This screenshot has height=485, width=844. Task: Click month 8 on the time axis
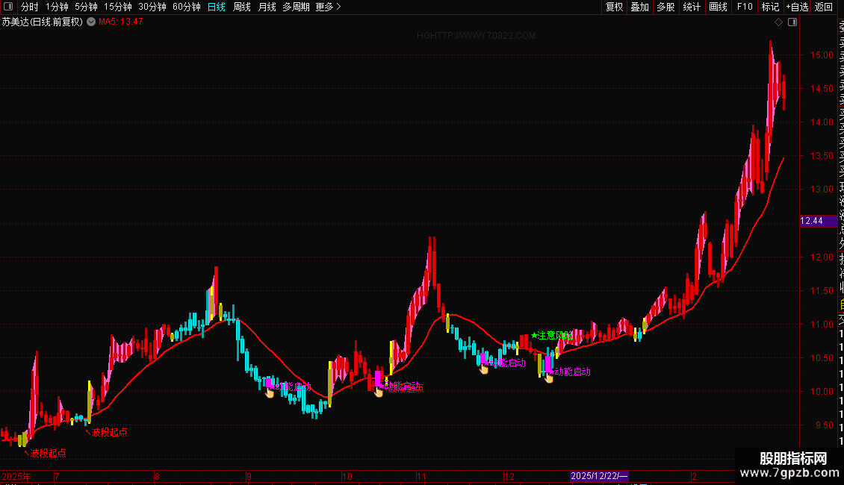tap(157, 476)
